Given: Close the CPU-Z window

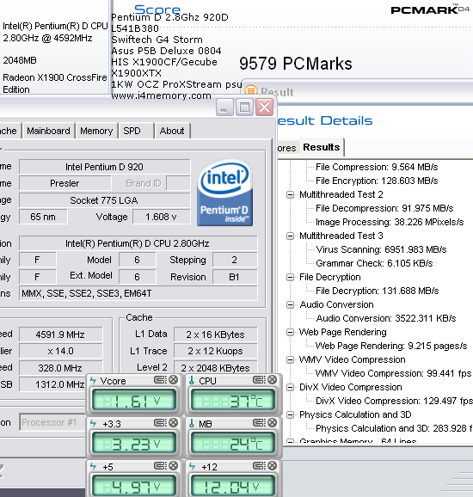Looking at the screenshot, I should [264, 107].
